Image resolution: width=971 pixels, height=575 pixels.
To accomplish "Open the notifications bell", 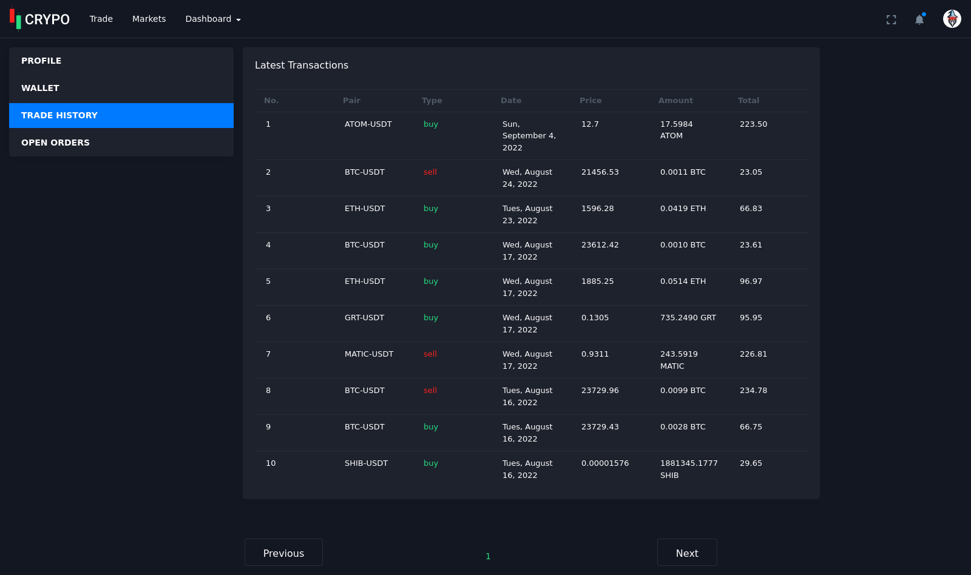I will tap(919, 19).
